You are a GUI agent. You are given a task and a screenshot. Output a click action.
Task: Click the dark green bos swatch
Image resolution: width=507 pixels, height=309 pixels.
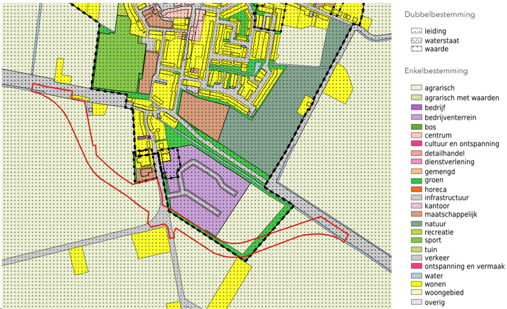417,127
